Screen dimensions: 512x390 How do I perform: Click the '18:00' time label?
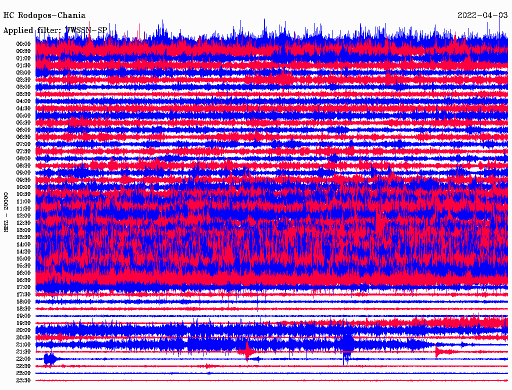coord(23,302)
